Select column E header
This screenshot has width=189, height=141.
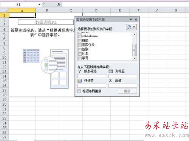(120, 11)
